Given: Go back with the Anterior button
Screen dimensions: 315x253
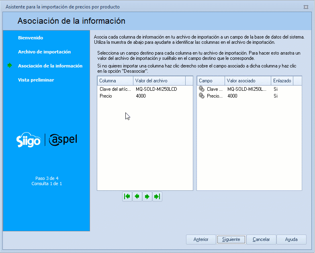Looking at the screenshot, I should (201, 239).
